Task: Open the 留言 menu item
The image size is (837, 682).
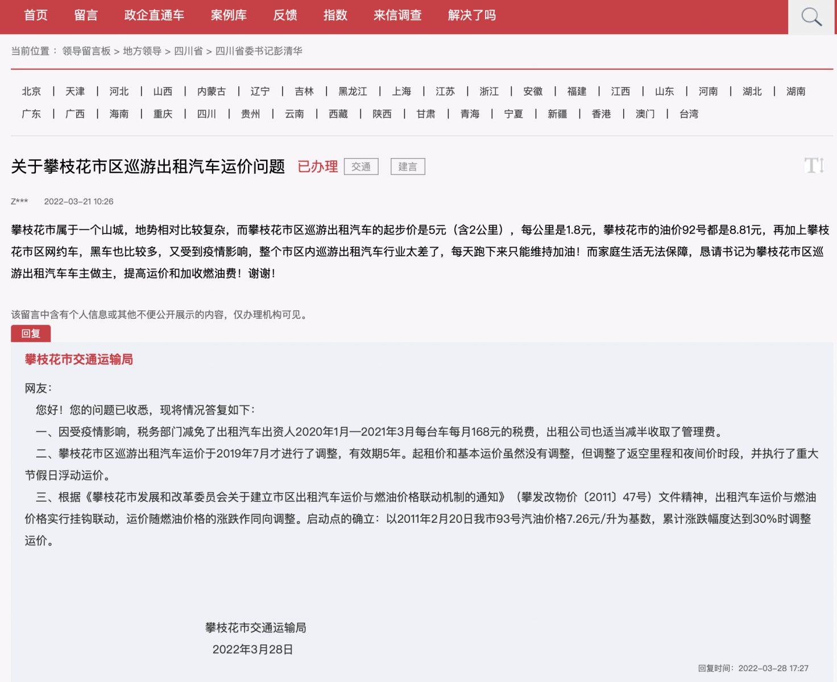Action: pos(86,15)
